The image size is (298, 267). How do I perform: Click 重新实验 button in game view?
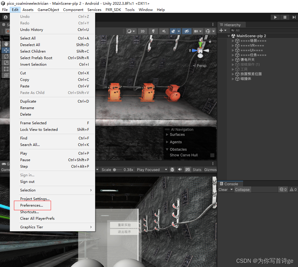click(x=124, y=225)
